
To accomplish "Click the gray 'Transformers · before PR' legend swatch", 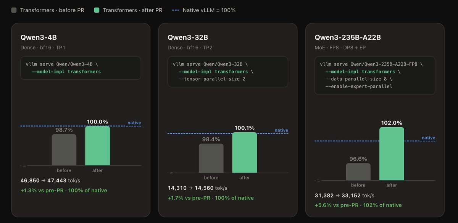I will pos(14,10).
